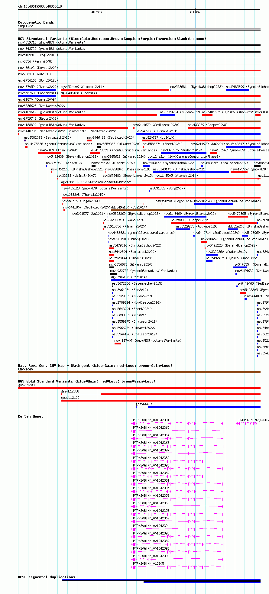The height and width of the screenshot is (594, 269).
Task: Open nsv4187007 gnomAD variant label
Action: tap(148, 341)
